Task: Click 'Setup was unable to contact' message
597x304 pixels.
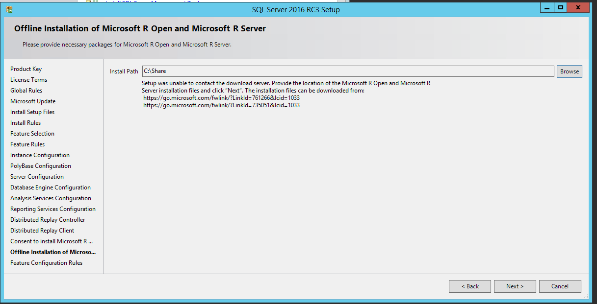Action: point(286,87)
